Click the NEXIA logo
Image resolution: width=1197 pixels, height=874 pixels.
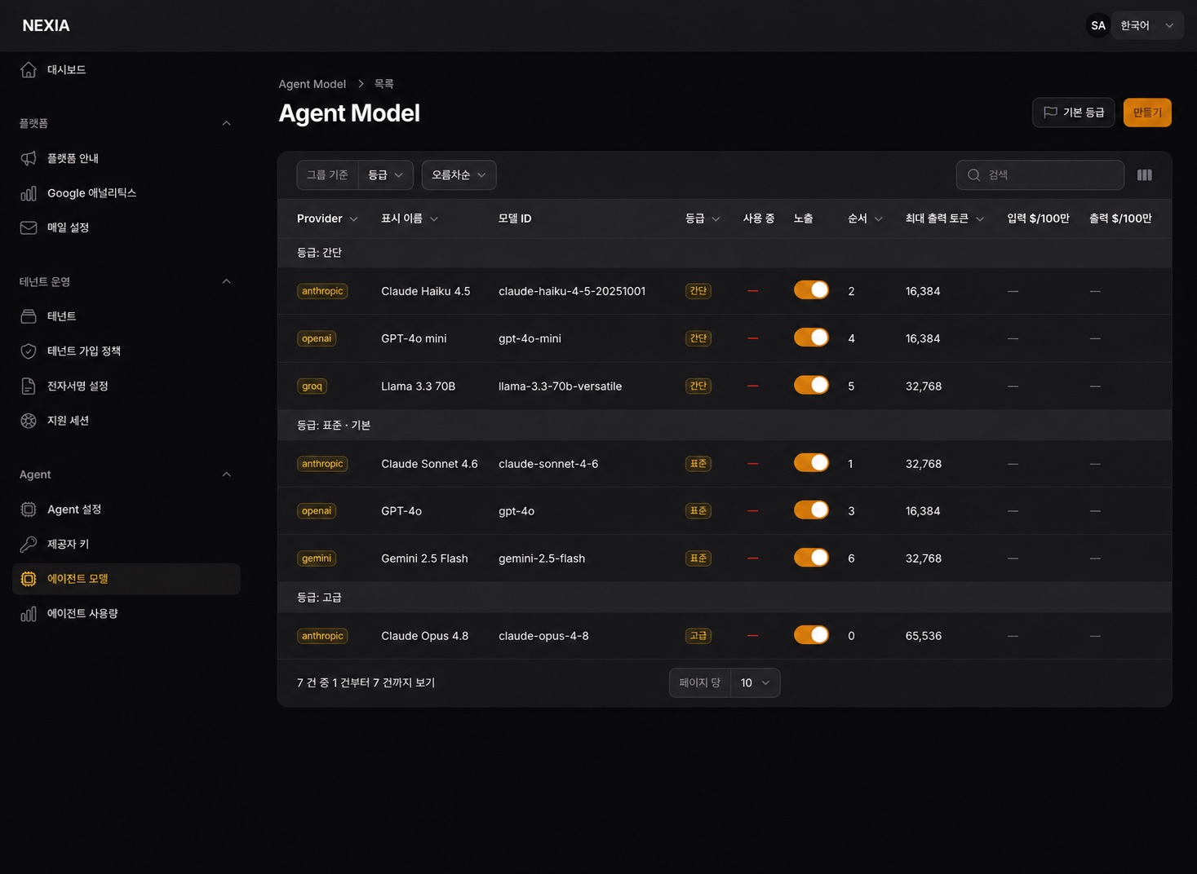coord(46,25)
